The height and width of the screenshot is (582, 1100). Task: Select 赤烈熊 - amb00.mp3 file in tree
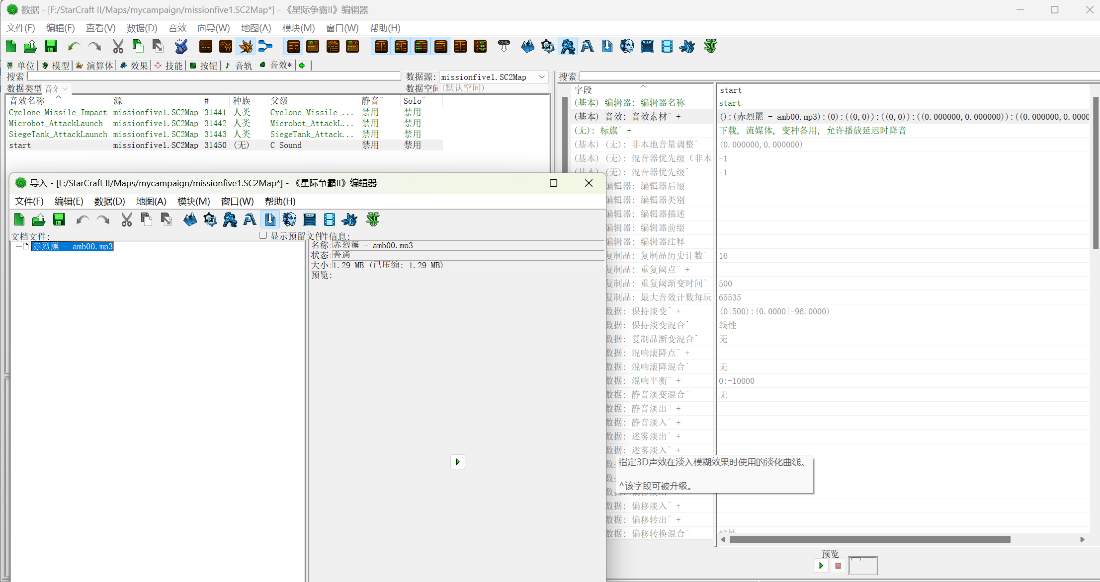coord(73,246)
